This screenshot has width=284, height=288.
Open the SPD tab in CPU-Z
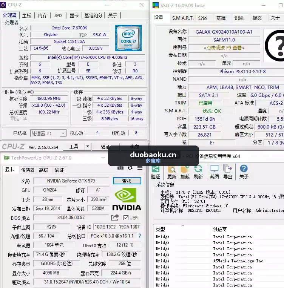point(58,15)
